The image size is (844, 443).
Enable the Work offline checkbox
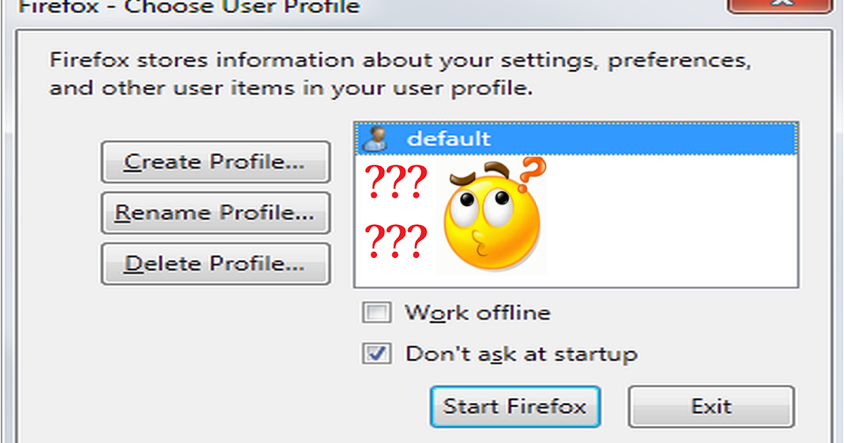point(377,312)
